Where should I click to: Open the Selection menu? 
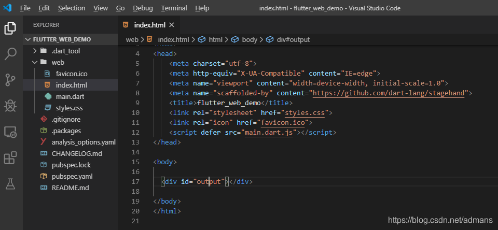click(x=72, y=8)
